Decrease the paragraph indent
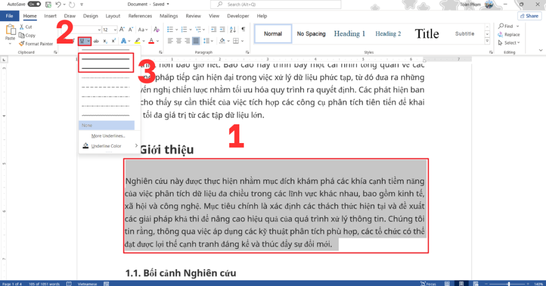Image resolution: width=546 pixels, height=286 pixels. 214,29
